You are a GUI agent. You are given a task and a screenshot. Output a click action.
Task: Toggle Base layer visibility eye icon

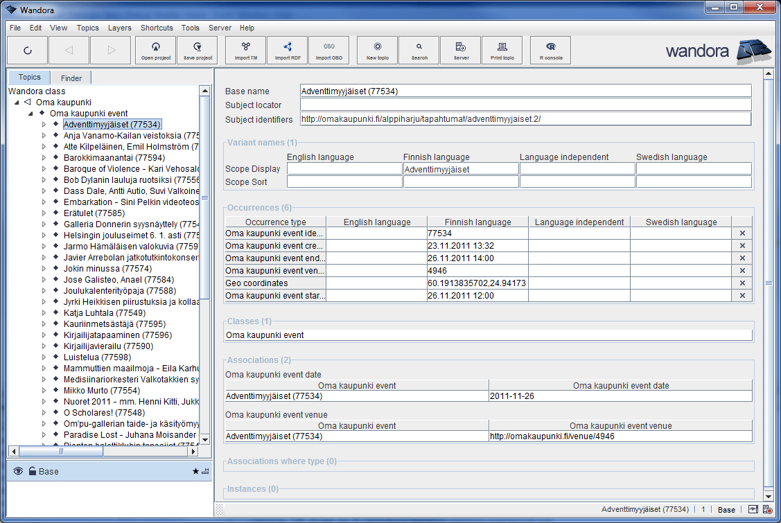coord(18,471)
